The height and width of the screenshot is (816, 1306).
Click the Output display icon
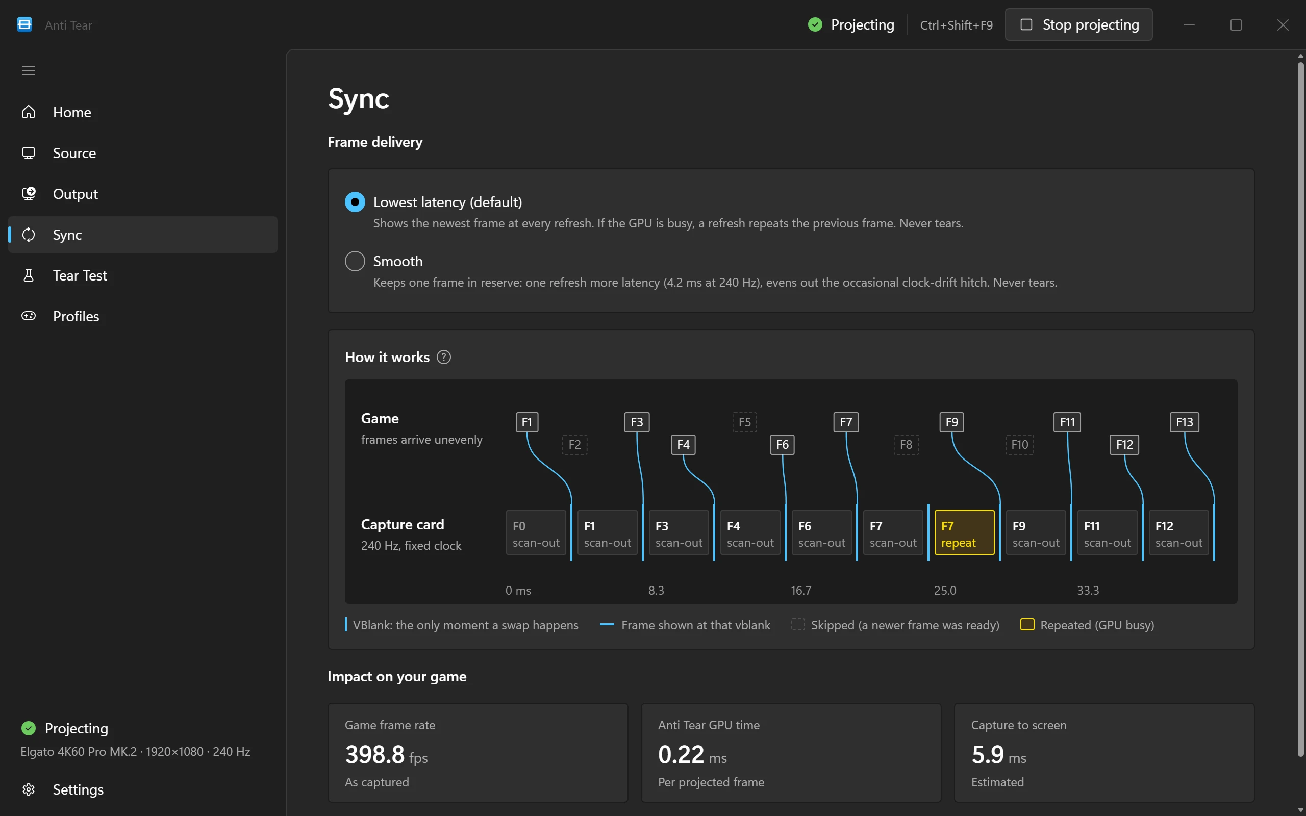(x=29, y=193)
